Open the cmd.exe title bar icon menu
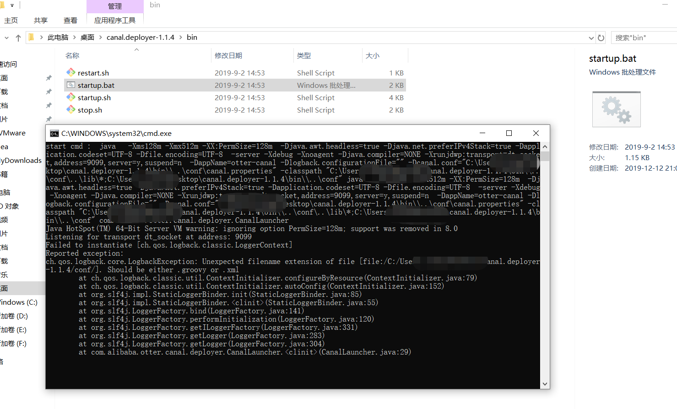Image resolution: width=677 pixels, height=409 pixels. 54,133
